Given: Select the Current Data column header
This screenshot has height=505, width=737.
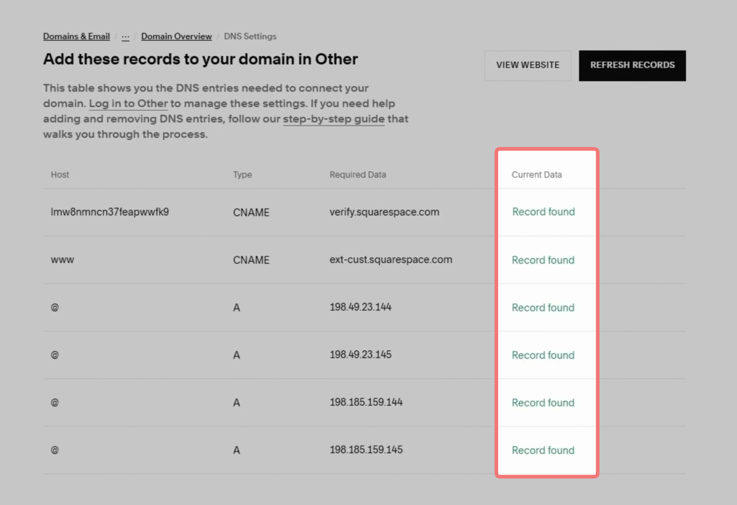Looking at the screenshot, I should tap(537, 175).
